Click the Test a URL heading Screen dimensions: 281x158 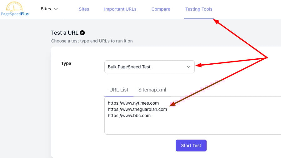coord(65,33)
